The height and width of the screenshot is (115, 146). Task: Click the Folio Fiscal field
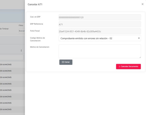100,31
